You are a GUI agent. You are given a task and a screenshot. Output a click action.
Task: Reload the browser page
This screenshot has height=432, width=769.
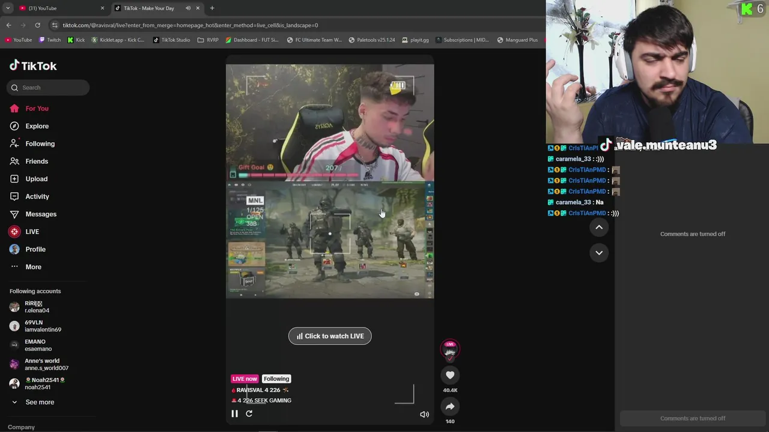pyautogui.click(x=37, y=25)
